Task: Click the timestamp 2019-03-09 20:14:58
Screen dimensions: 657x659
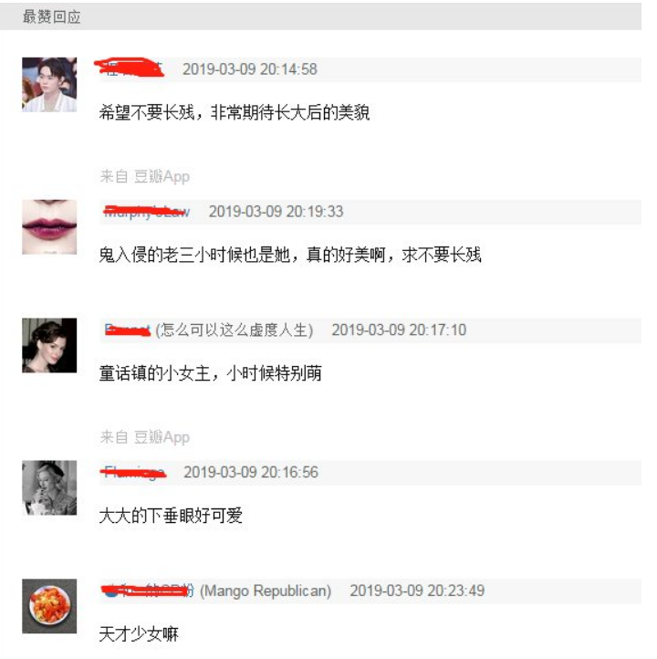Action: coord(249,69)
